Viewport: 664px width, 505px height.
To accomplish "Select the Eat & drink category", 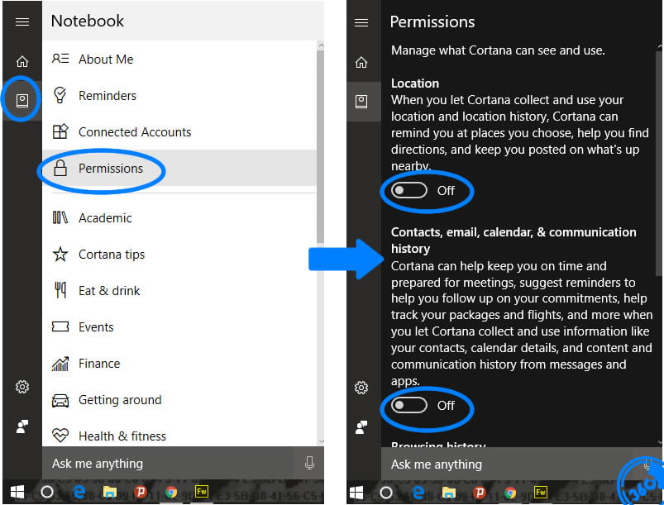I will pos(108,291).
